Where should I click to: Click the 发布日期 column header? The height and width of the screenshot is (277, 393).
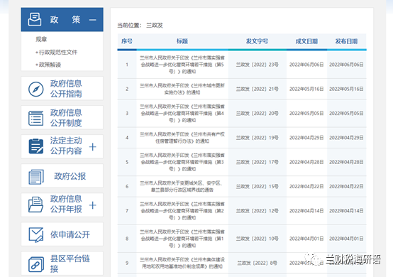coord(346,41)
